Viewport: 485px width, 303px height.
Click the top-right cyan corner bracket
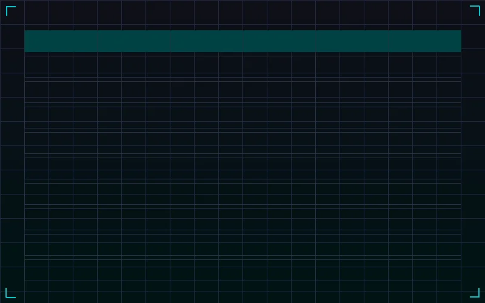click(475, 10)
